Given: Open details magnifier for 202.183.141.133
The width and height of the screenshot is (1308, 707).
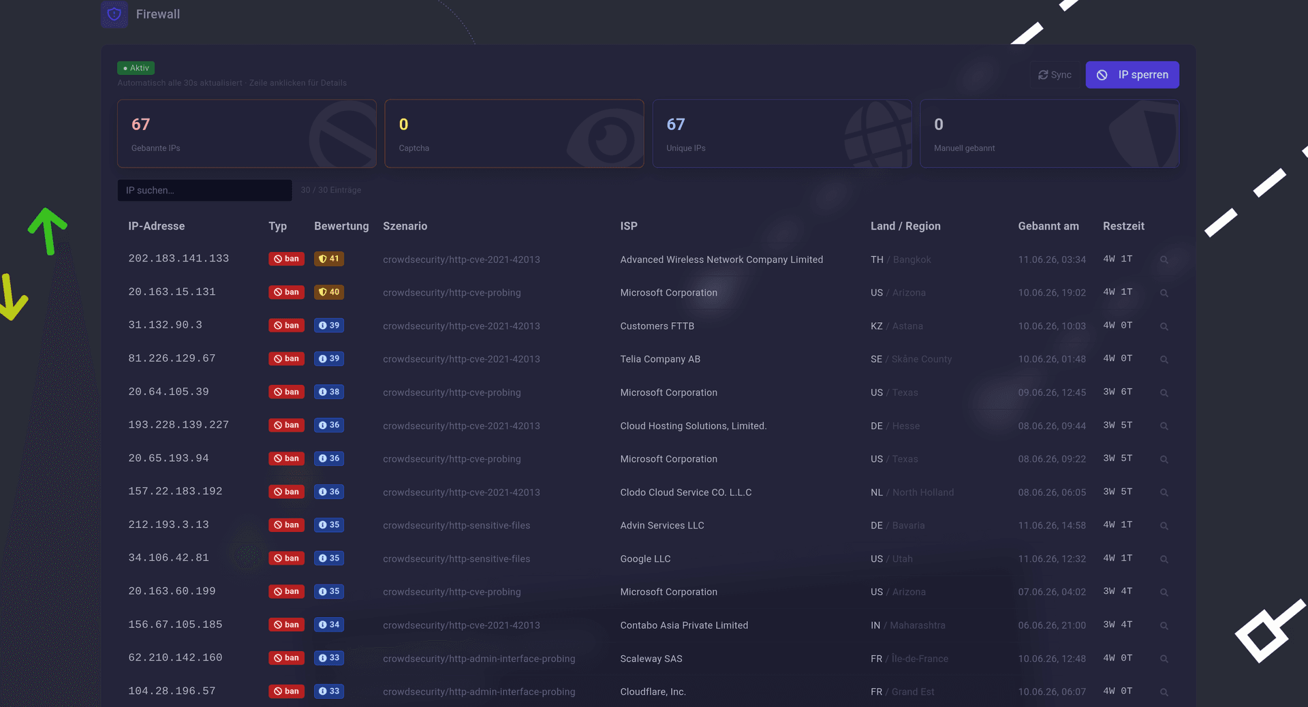Looking at the screenshot, I should [1164, 260].
